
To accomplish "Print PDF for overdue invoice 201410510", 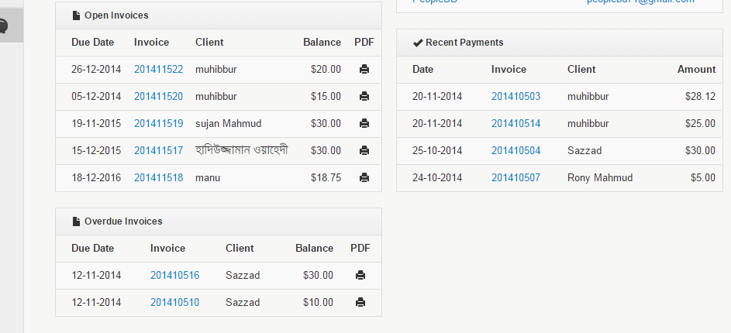I will 360,302.
